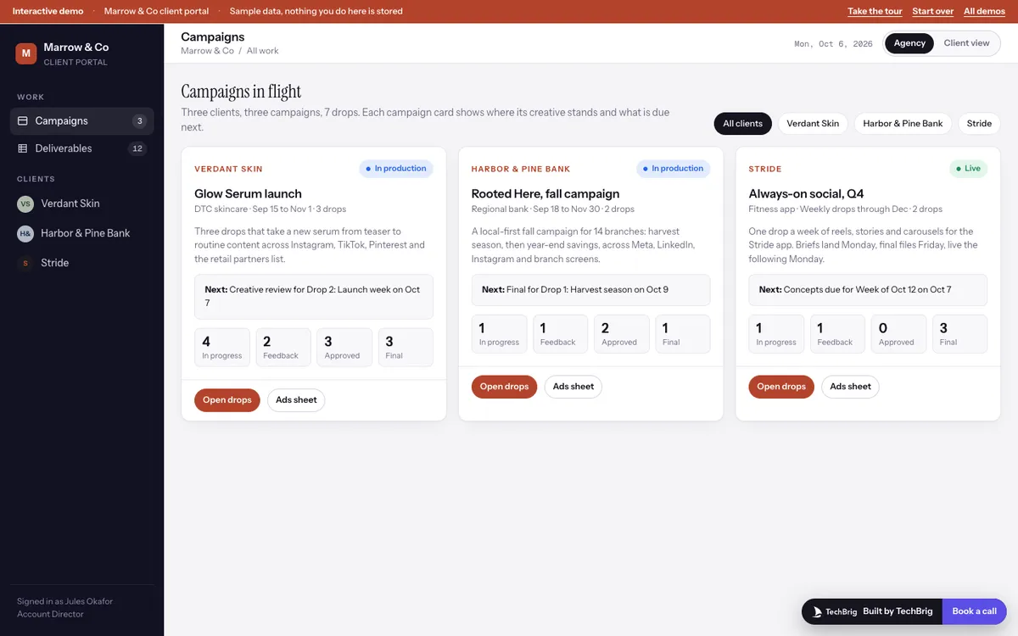Viewport: 1018px width, 636px height.
Task: Click Next: Creative review for Drop 2 box
Action: coord(314,297)
